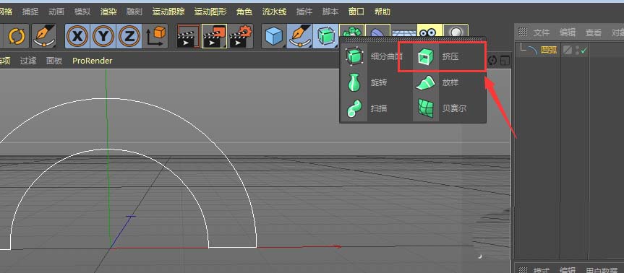Click the 圆弧 arc spline icon

coord(532,50)
